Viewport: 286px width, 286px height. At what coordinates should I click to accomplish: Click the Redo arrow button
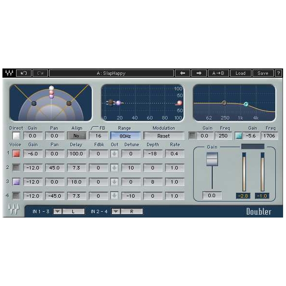tap(40, 73)
